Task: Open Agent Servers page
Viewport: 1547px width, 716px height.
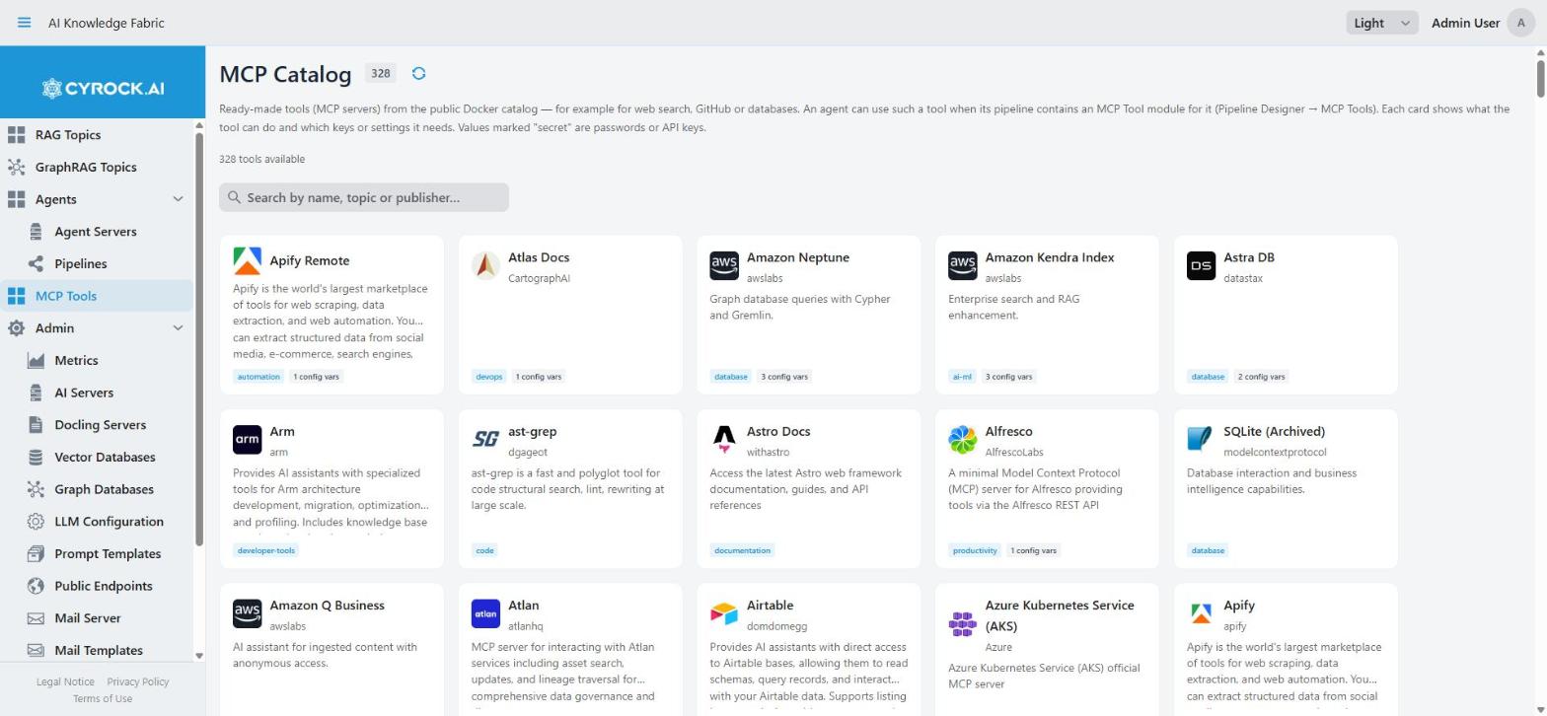Action: tap(97, 232)
